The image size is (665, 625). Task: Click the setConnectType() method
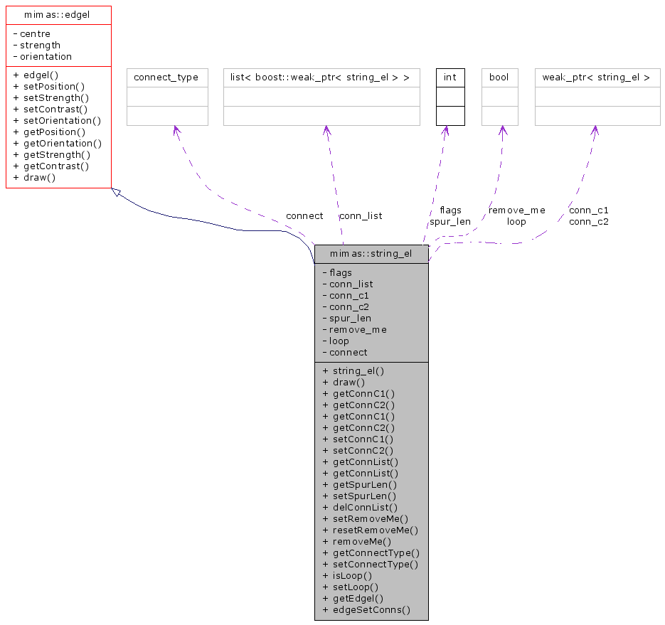click(x=371, y=564)
